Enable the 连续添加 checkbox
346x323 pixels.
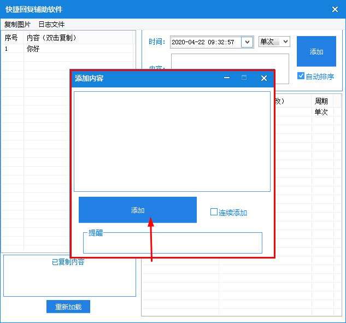coord(214,212)
